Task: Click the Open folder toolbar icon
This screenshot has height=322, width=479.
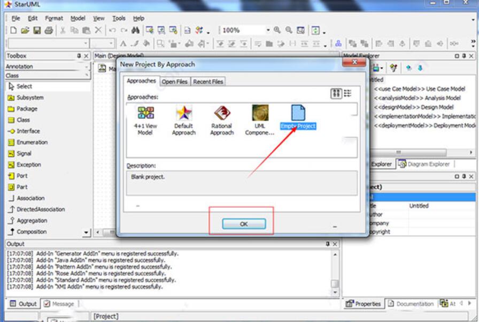Action: 25,30
